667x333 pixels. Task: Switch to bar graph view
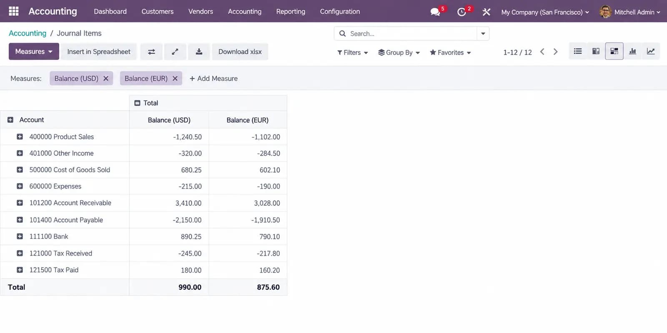pyautogui.click(x=632, y=51)
